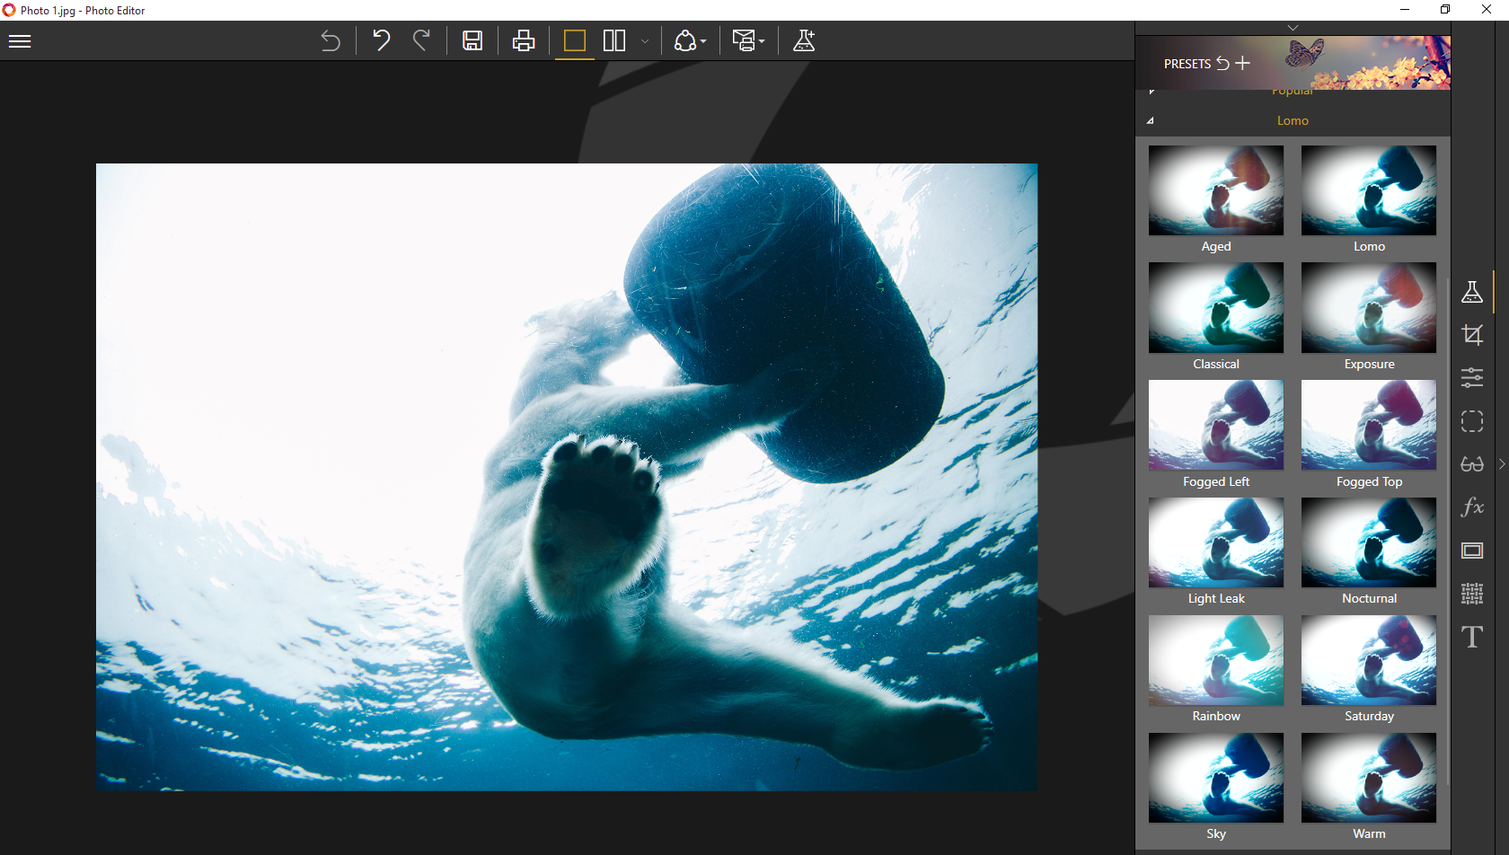Open the view layout options dropdown arrow

coord(645,41)
